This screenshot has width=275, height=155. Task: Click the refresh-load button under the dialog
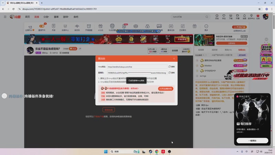coord(109,110)
